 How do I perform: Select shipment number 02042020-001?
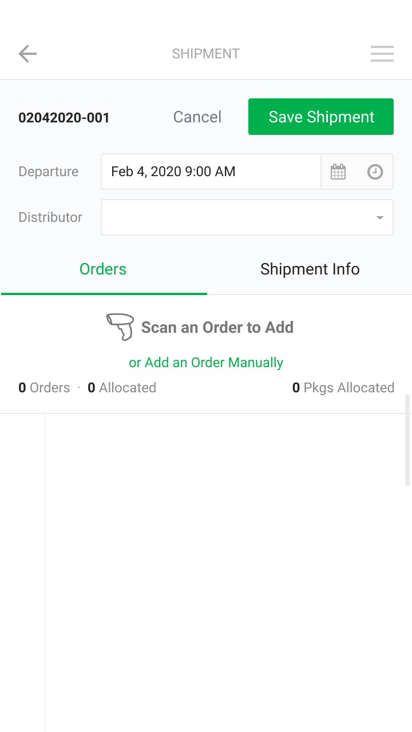(64, 118)
